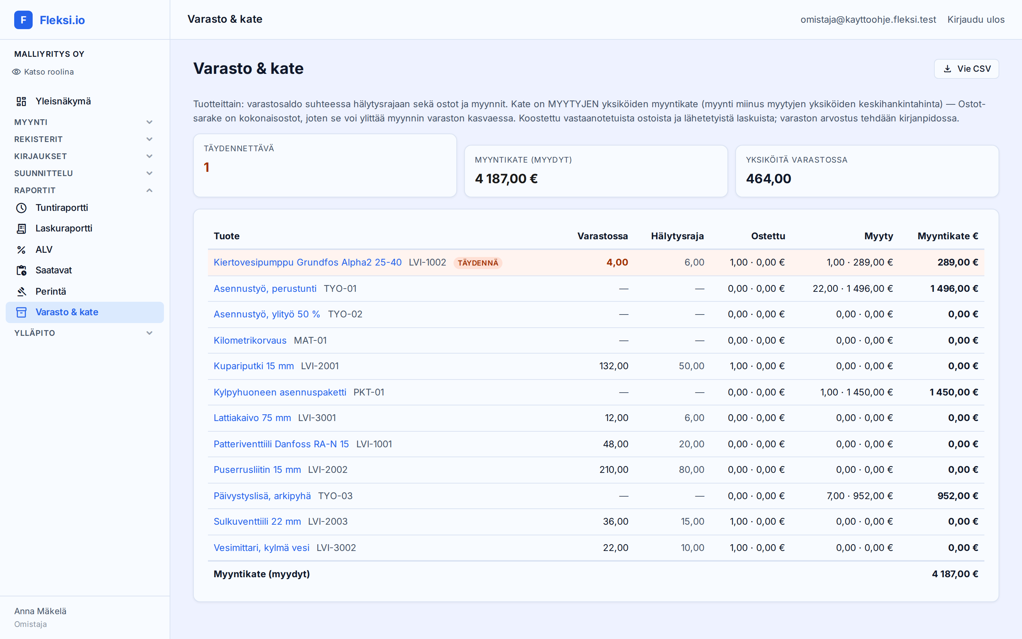Click the sold value 7,00 · 952,00 €
1022x639 pixels.
coord(860,496)
